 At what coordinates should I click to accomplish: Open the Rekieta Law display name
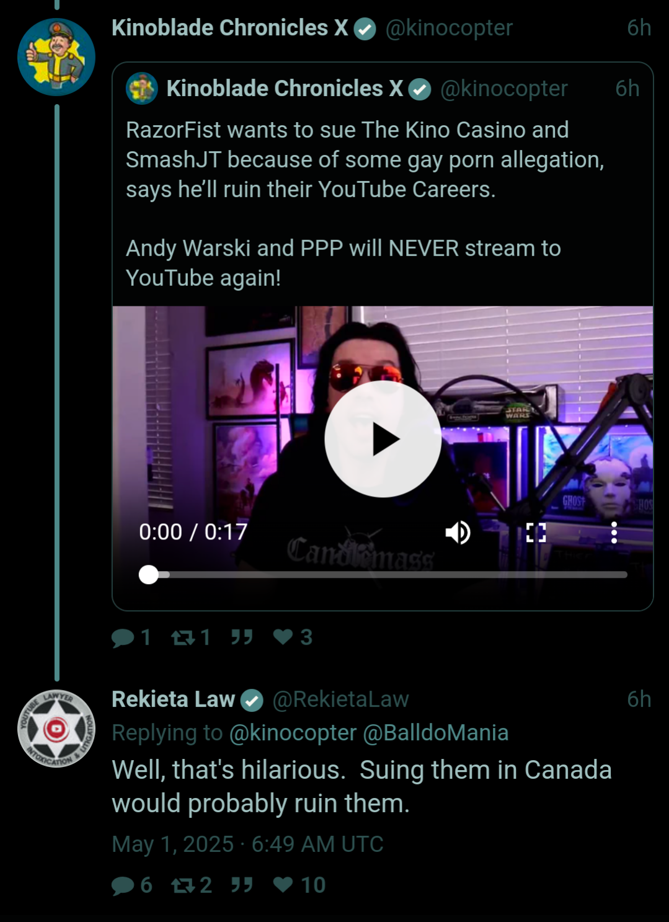tap(174, 699)
